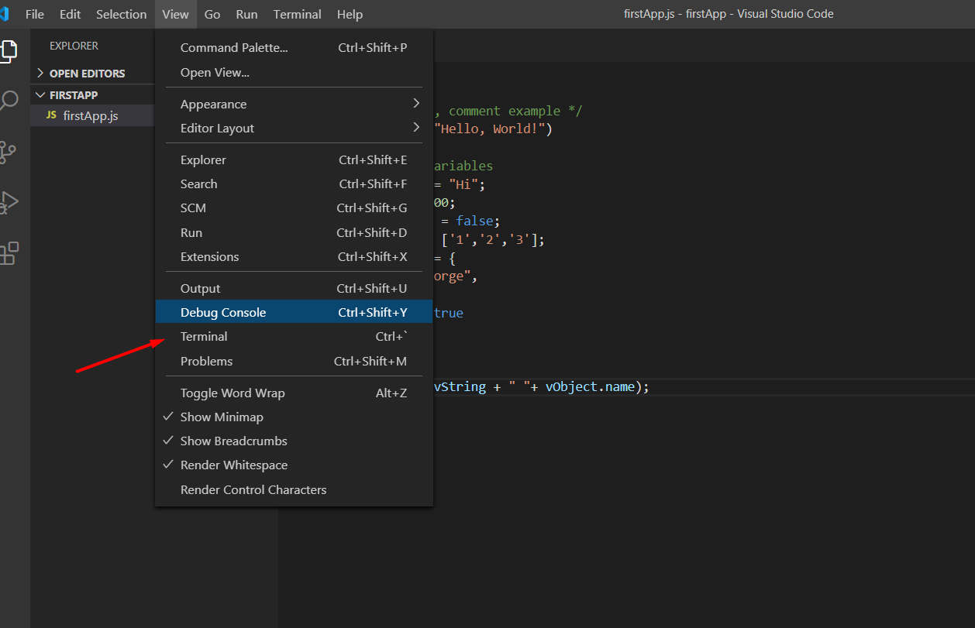The width and height of the screenshot is (975, 628).
Task: Open the Terminal menu in menu bar
Action: coord(298,14)
